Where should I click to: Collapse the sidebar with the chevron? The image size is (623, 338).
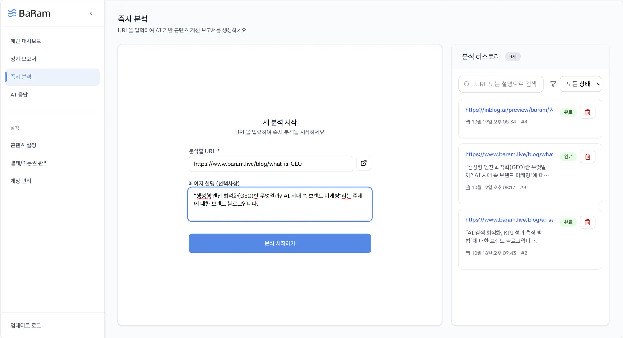pyautogui.click(x=91, y=13)
